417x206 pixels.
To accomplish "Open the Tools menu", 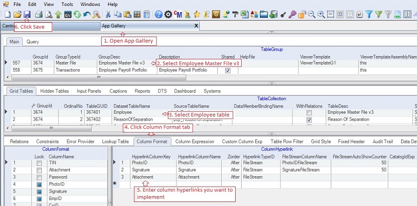I will coord(67,4).
